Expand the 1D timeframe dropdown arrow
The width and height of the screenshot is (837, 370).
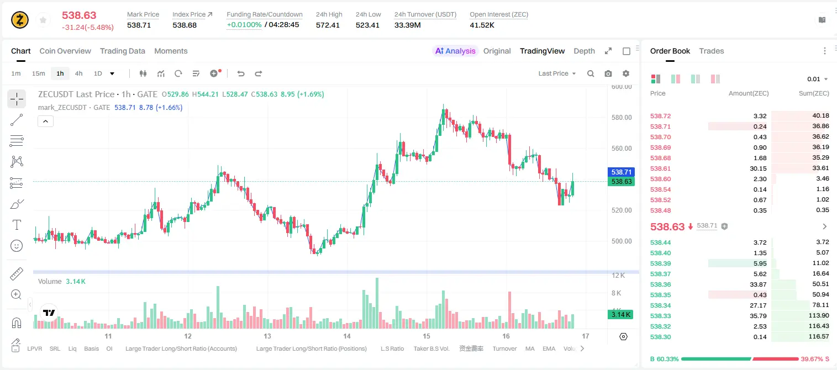point(112,73)
